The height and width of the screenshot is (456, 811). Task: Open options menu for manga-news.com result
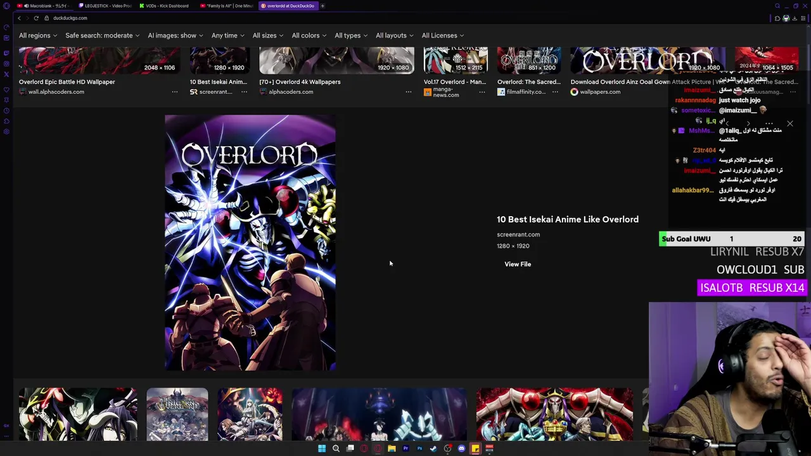(x=482, y=92)
